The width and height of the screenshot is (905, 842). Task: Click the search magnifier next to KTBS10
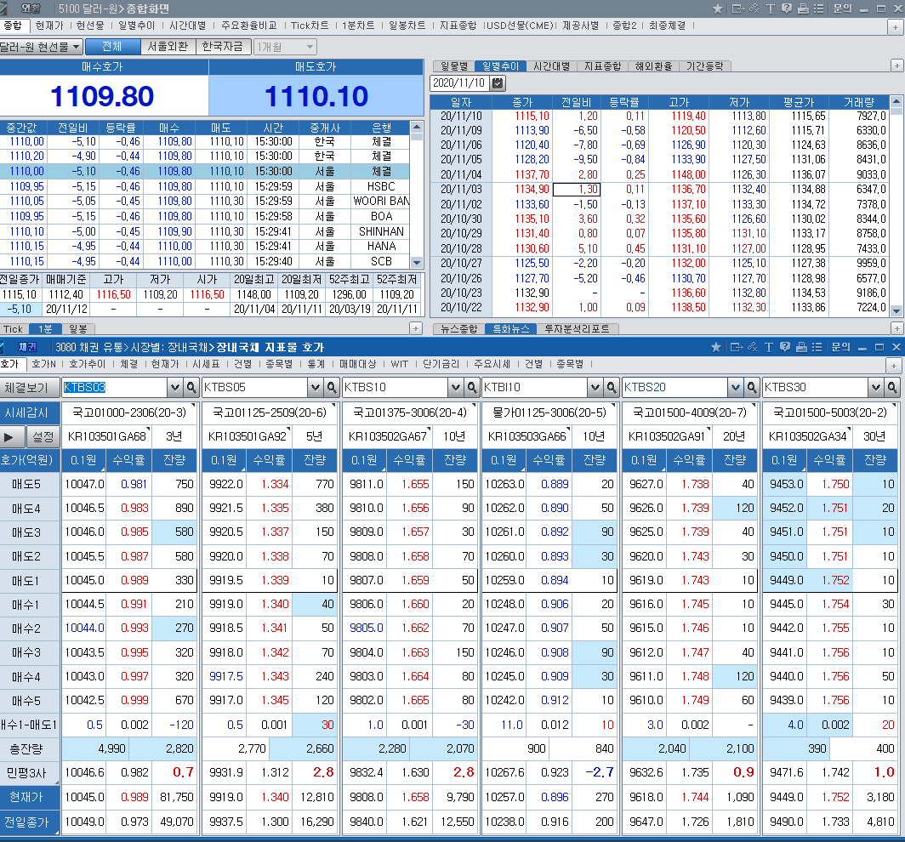[x=471, y=388]
